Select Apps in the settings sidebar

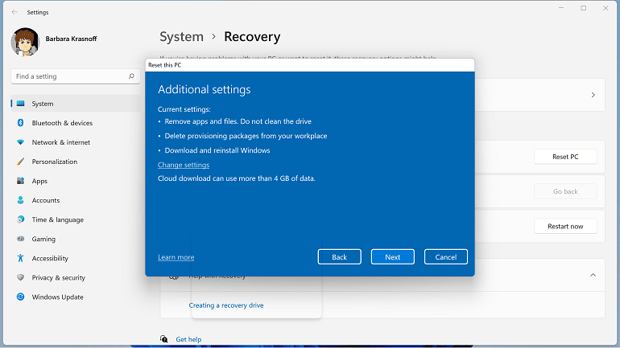pyautogui.click(x=76, y=181)
